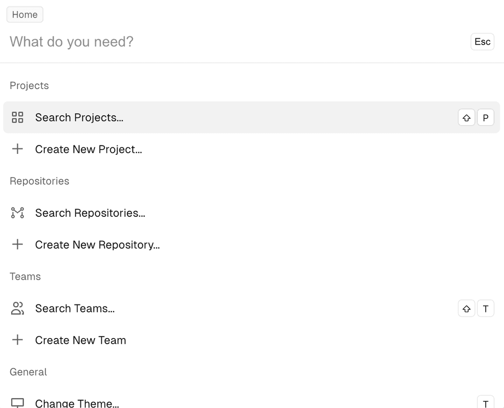Click the grid icon beside Search Projects
Image resolution: width=504 pixels, height=408 pixels.
click(17, 118)
